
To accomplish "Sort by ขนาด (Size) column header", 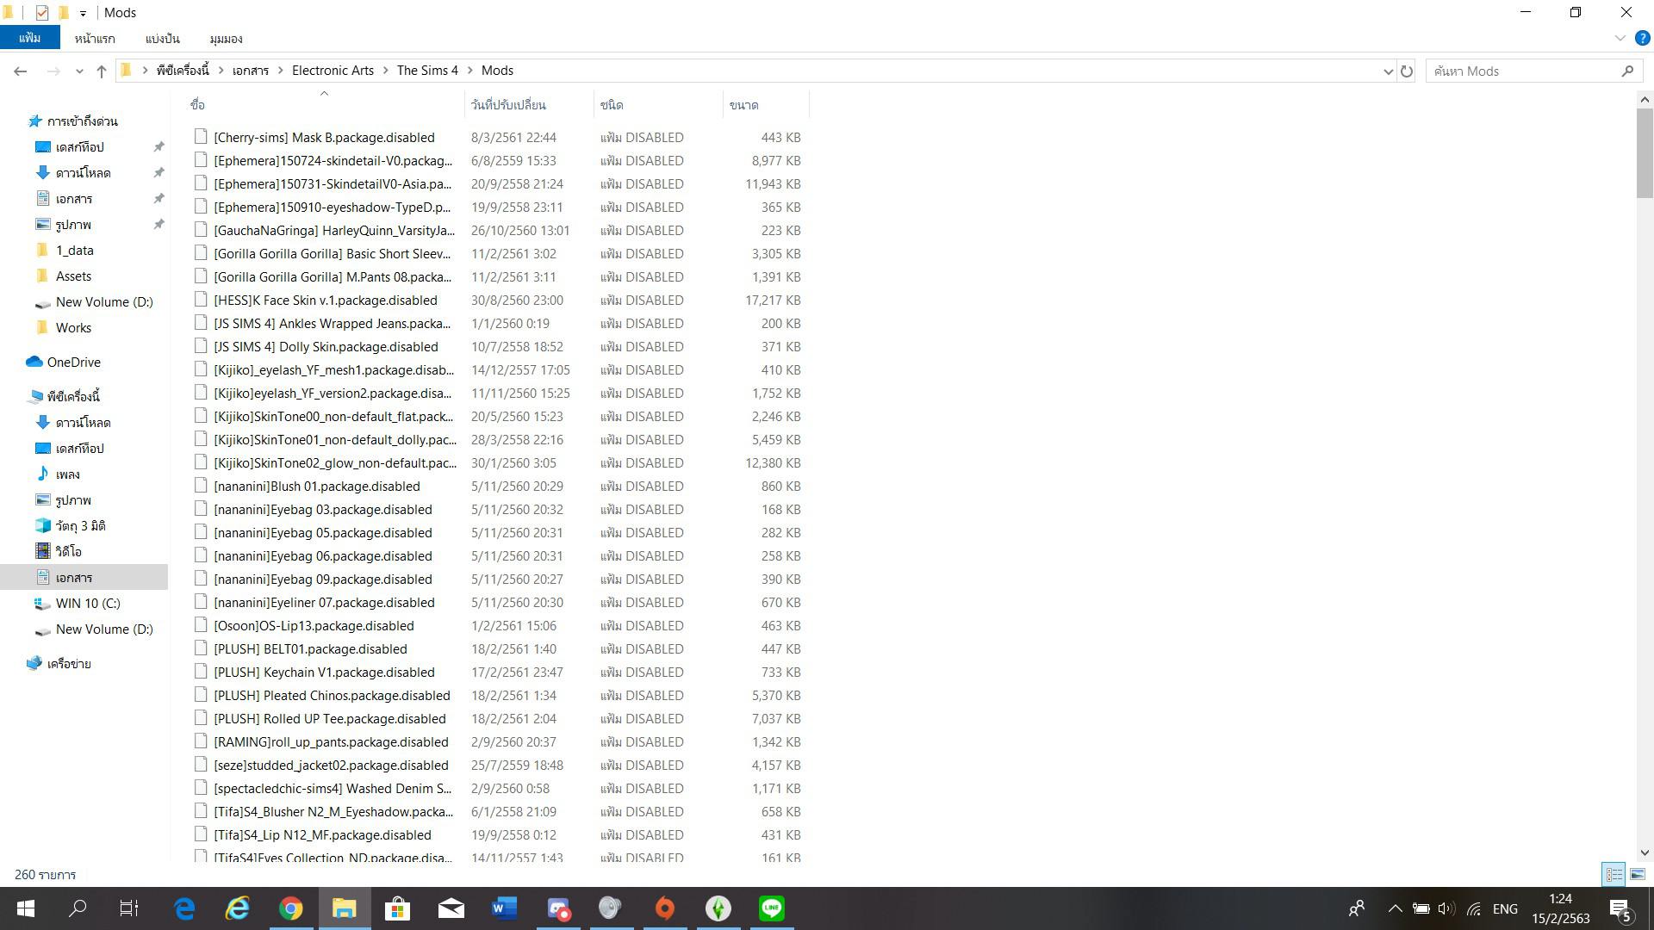I will pos(766,105).
